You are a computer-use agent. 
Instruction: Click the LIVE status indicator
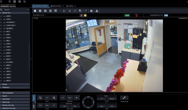[x=127, y=15]
